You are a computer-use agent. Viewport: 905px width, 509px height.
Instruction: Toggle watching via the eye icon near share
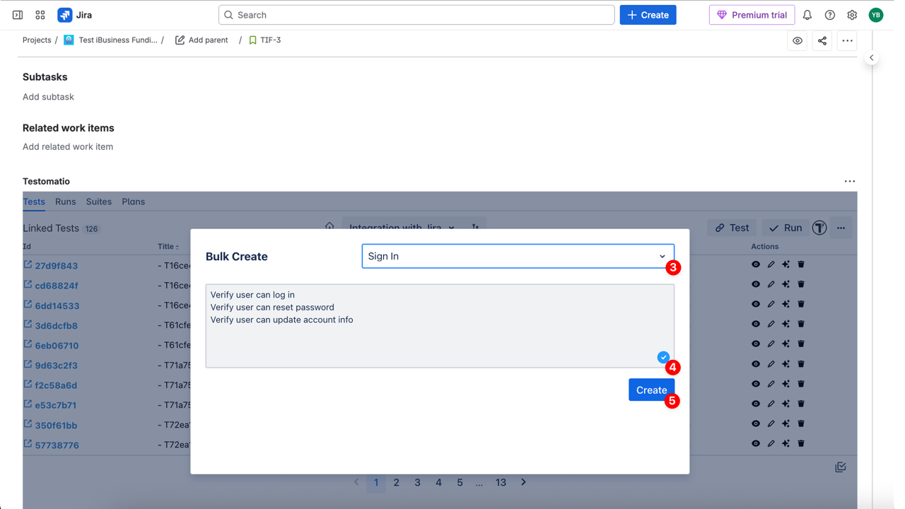click(x=797, y=40)
